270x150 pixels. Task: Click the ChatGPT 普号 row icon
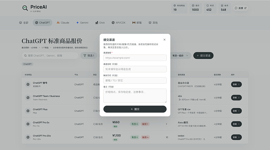(28, 84)
